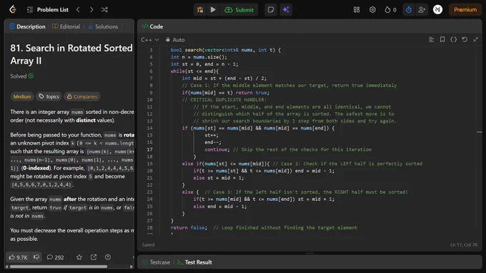Open the 292 comments
Screen dimensions: 486x273
point(55,257)
